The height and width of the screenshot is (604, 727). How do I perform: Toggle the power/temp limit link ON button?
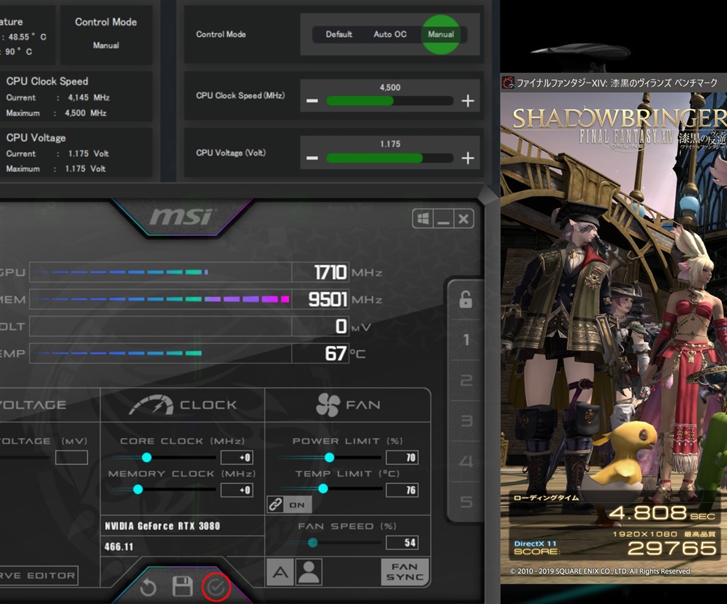click(x=289, y=505)
